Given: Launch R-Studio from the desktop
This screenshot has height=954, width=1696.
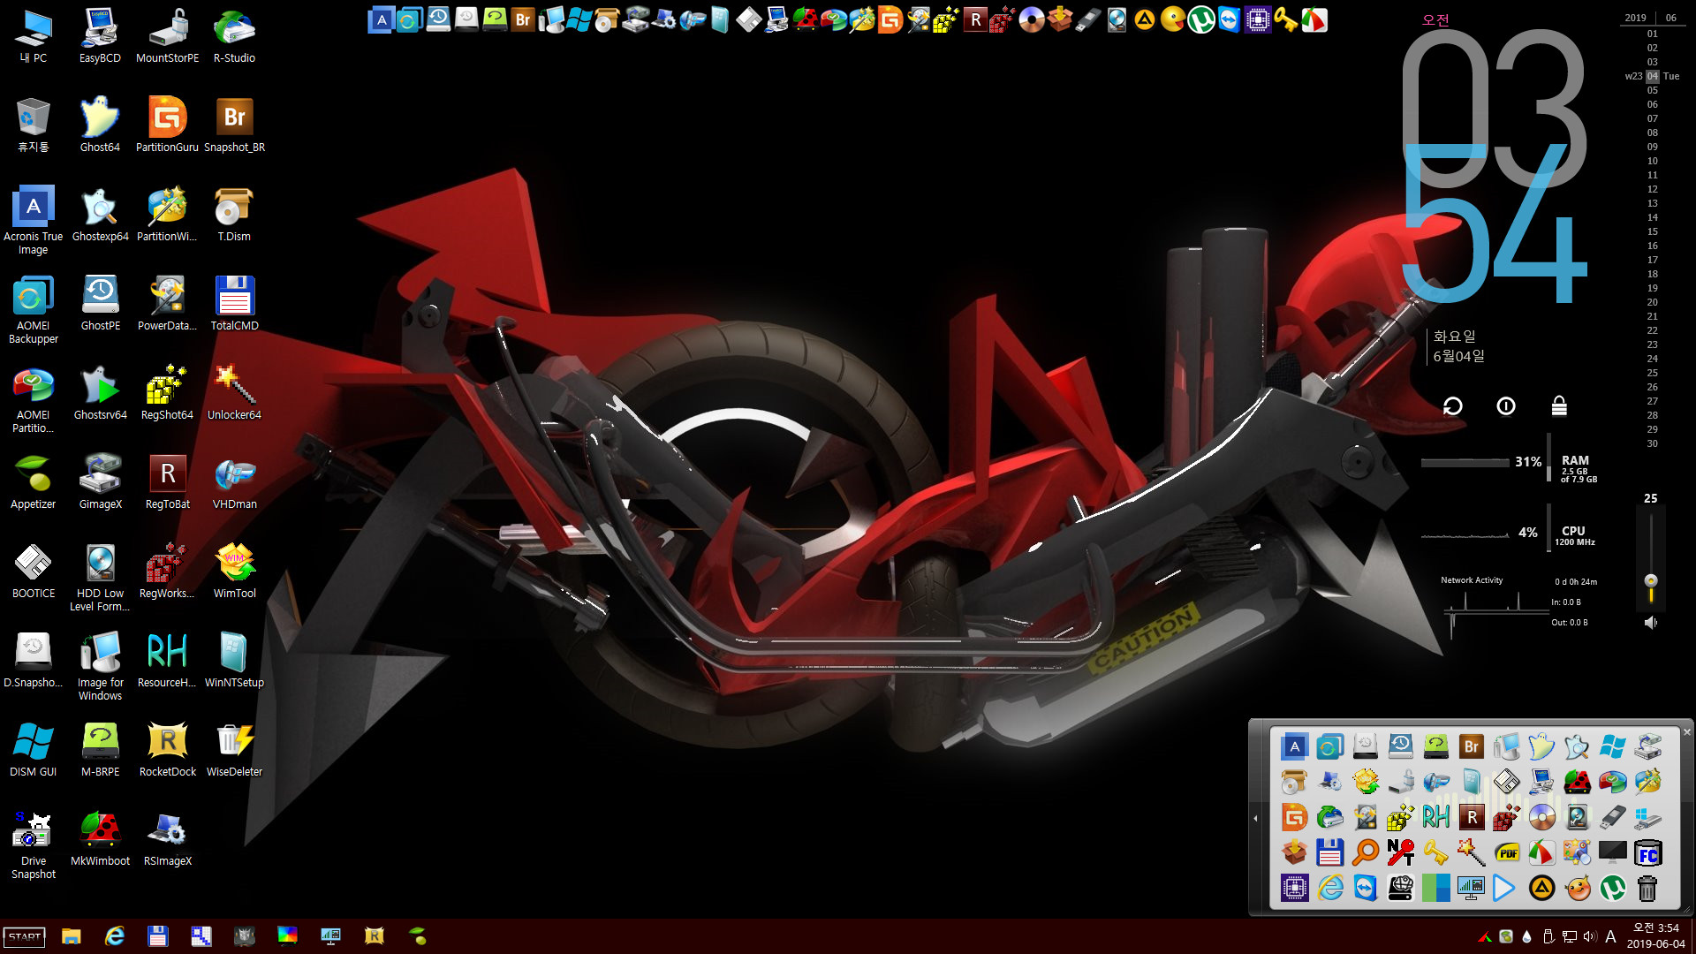Looking at the screenshot, I should tap(234, 37).
